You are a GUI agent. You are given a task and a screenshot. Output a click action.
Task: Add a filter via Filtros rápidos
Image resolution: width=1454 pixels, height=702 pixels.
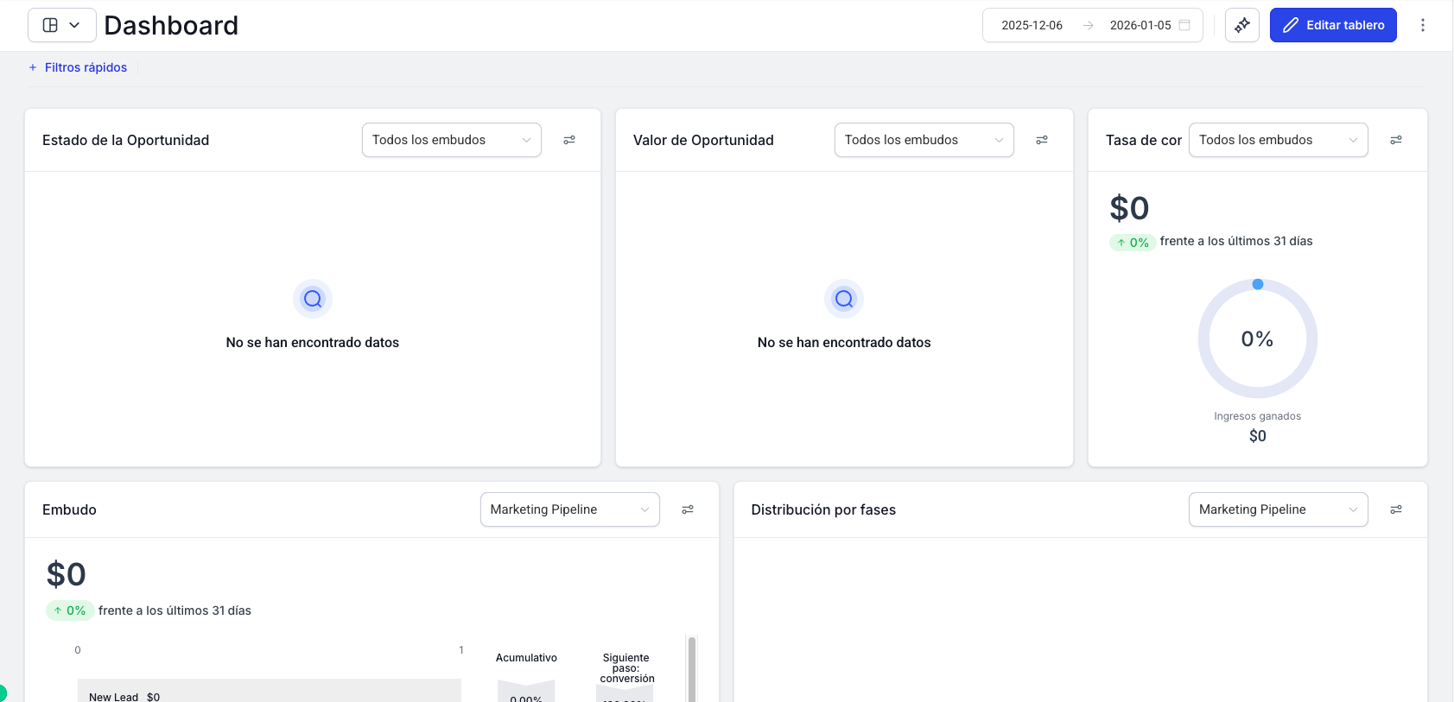coord(78,67)
